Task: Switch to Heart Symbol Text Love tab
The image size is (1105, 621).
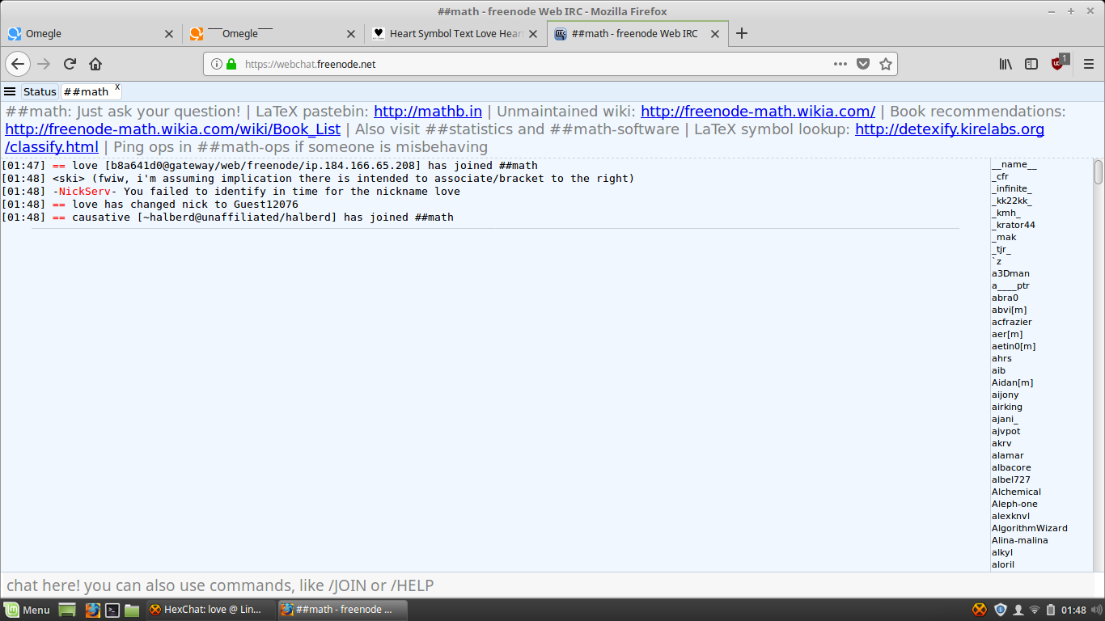Action: 455,34
